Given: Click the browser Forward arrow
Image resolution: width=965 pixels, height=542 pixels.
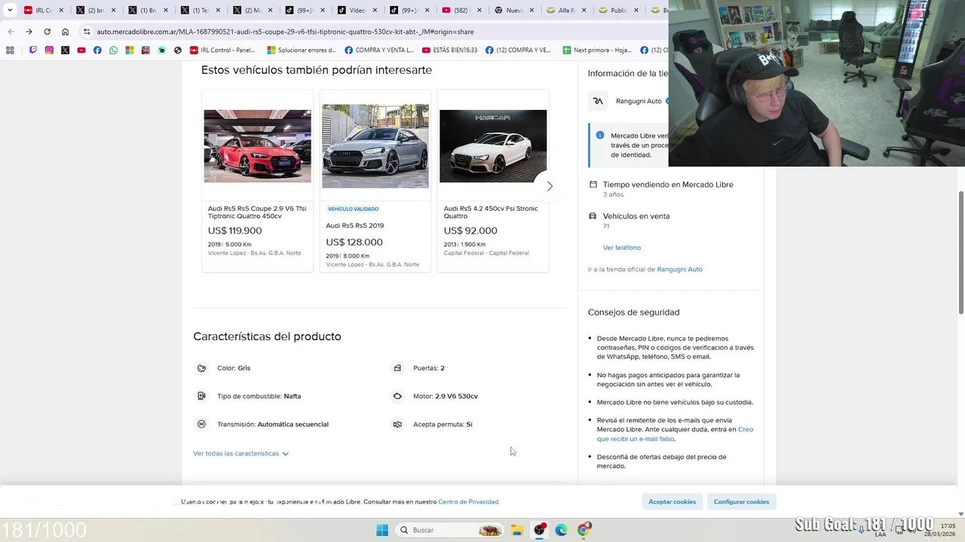Looking at the screenshot, I should 29,32.
